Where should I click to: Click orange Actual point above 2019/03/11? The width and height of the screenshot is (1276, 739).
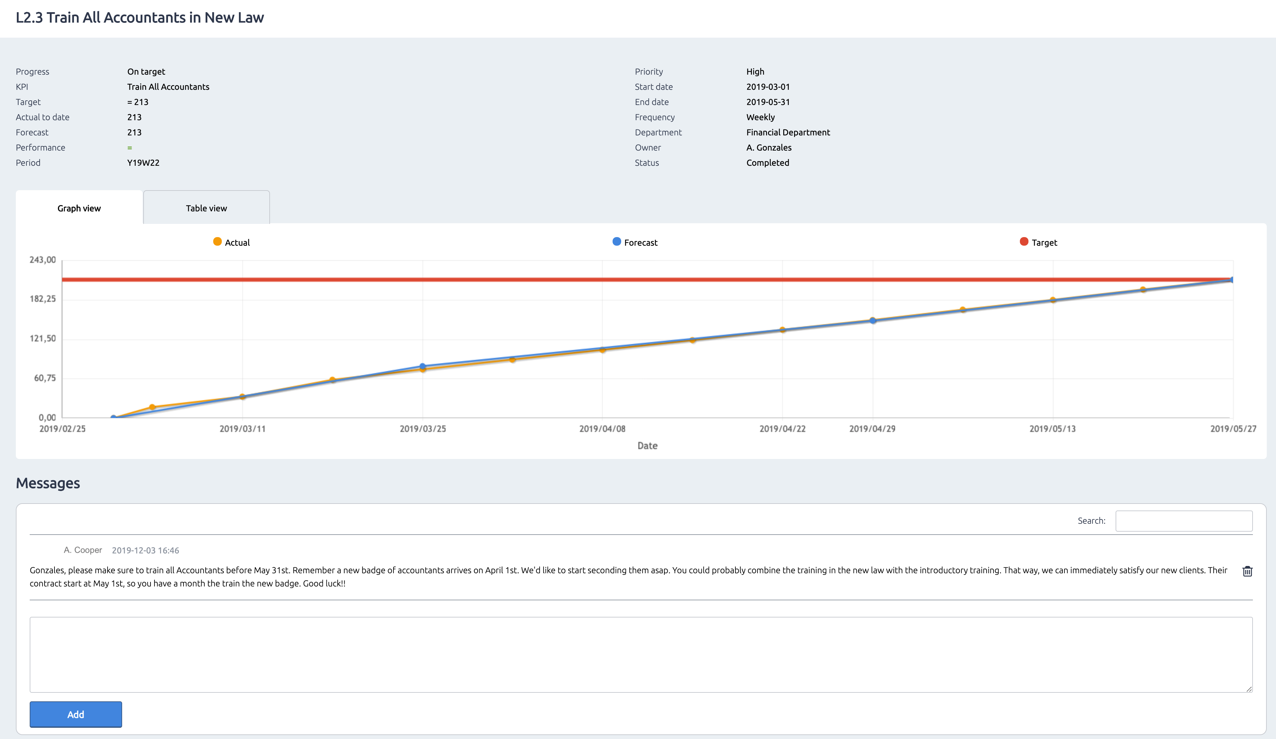(243, 397)
